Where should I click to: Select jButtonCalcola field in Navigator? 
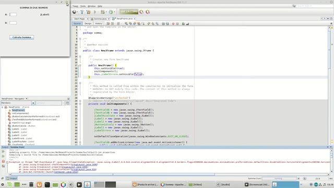pos(23,126)
